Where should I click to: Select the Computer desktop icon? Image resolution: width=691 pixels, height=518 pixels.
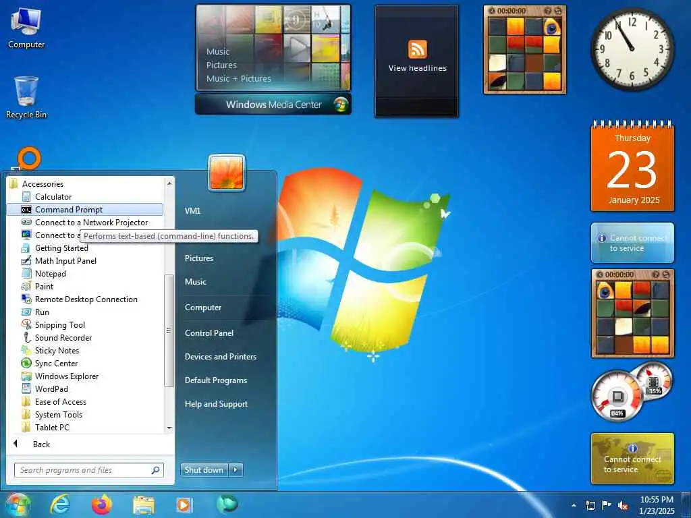(26, 29)
